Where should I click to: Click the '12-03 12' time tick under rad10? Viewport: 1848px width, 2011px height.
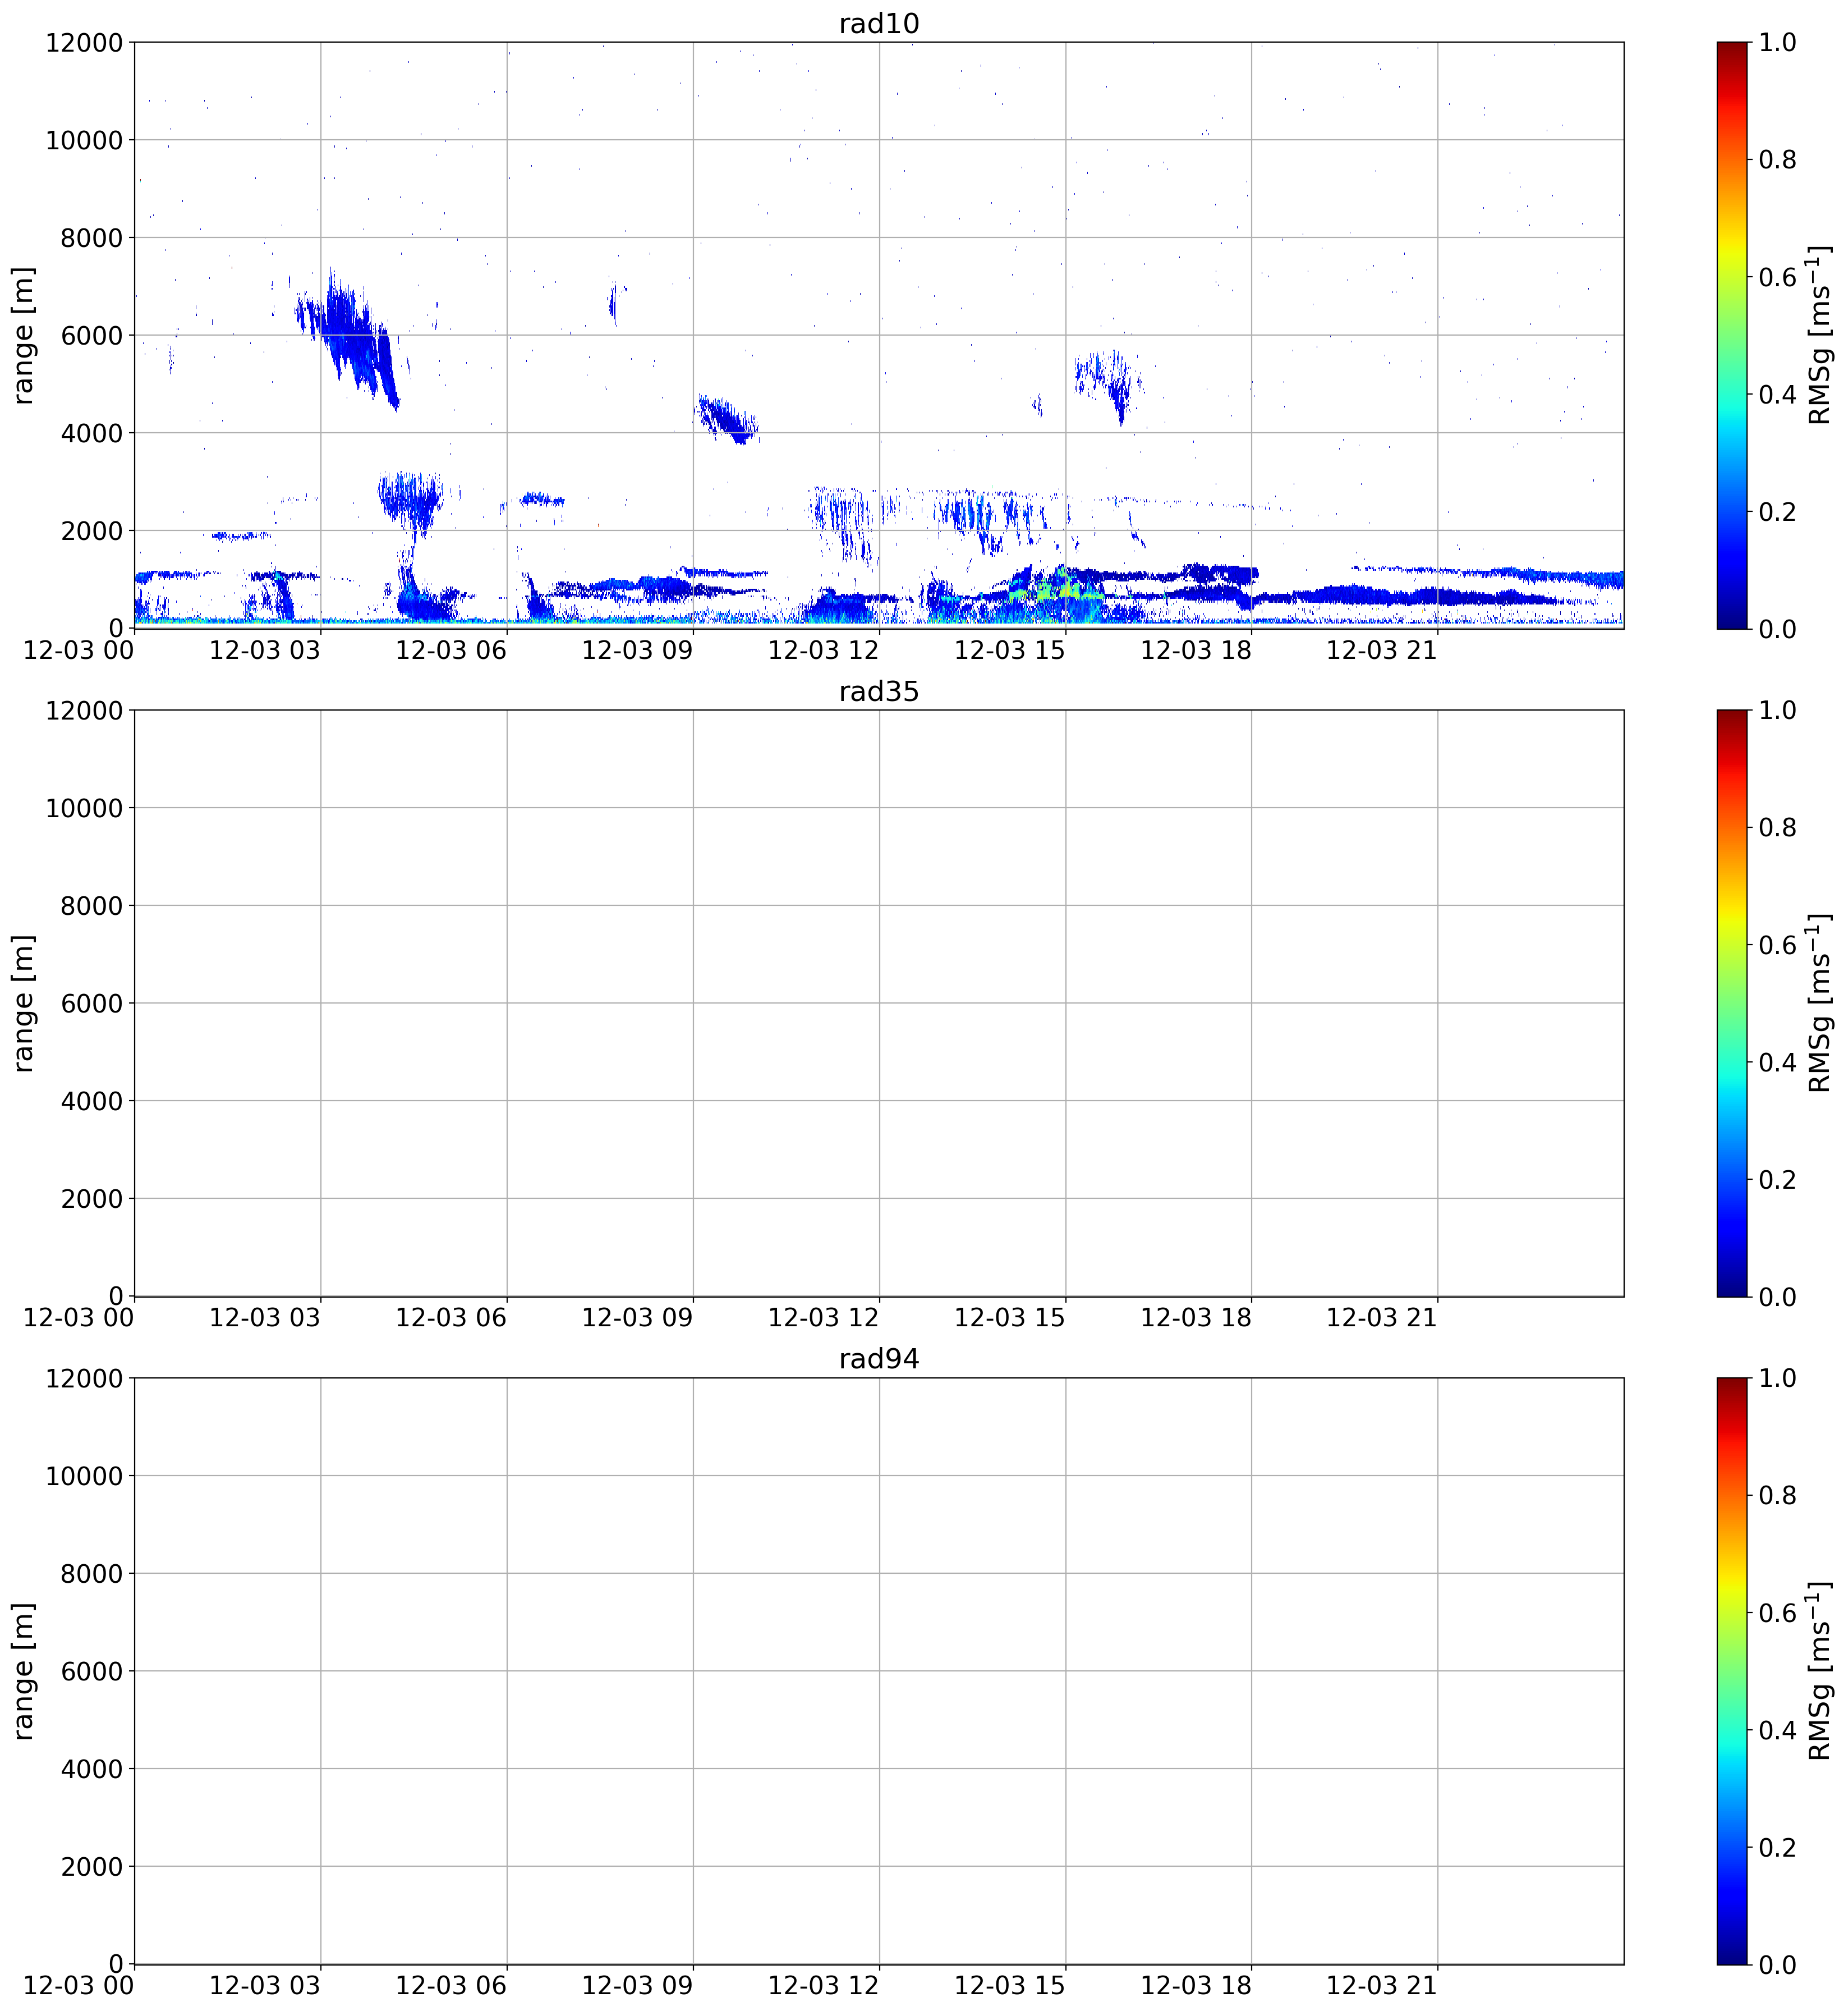click(x=823, y=651)
